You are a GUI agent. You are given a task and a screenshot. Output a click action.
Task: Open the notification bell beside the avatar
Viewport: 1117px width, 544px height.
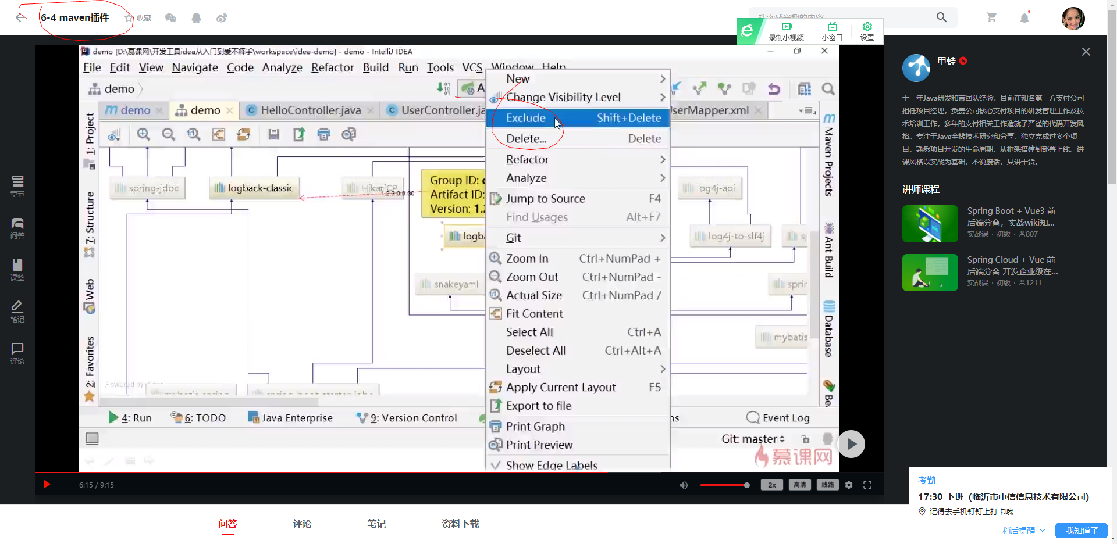coord(1024,17)
